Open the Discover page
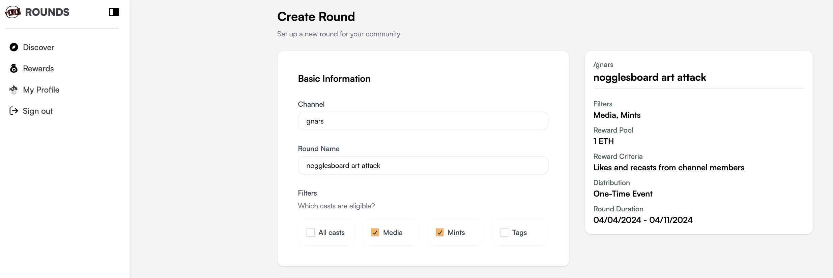This screenshot has height=278, width=833. point(38,47)
